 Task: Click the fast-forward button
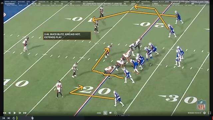[x=25, y=113]
